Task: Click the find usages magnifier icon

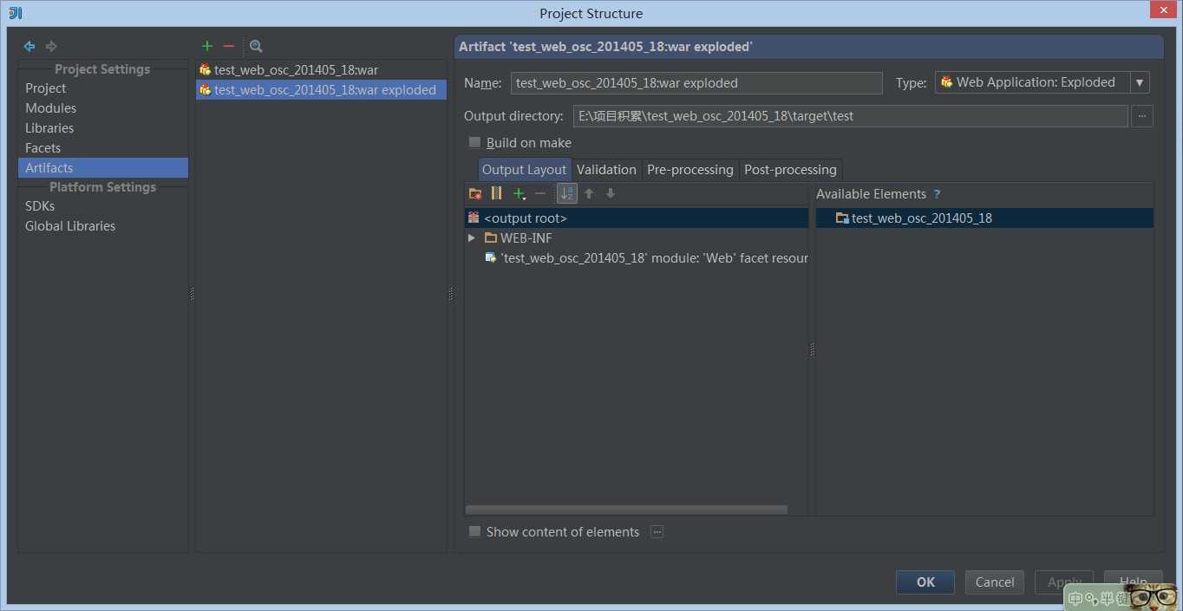Action: (x=256, y=46)
